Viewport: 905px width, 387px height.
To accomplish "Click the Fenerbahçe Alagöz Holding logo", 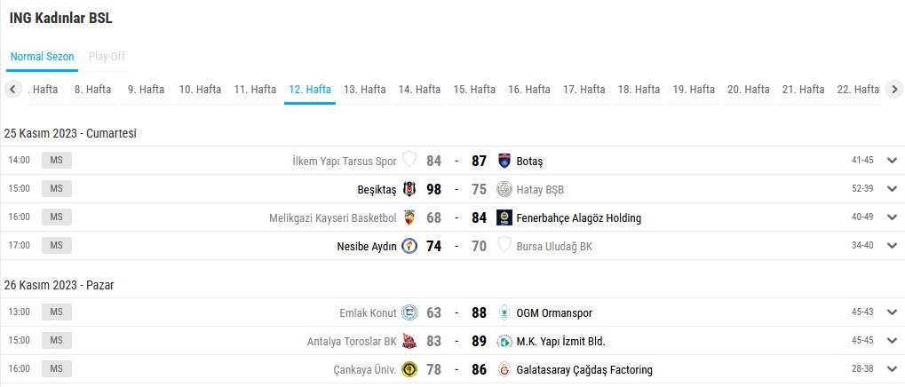I will click(504, 217).
